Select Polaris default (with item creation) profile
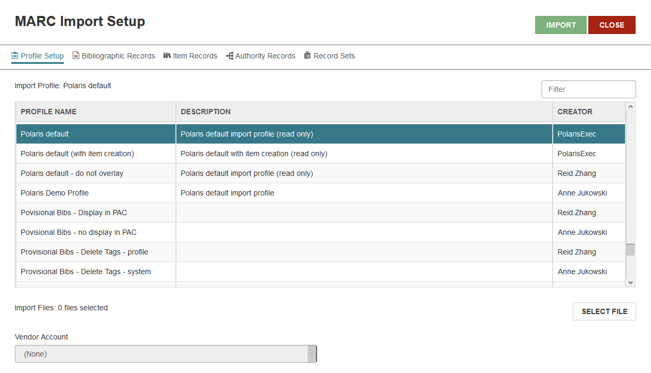651x373 pixels. [320, 154]
